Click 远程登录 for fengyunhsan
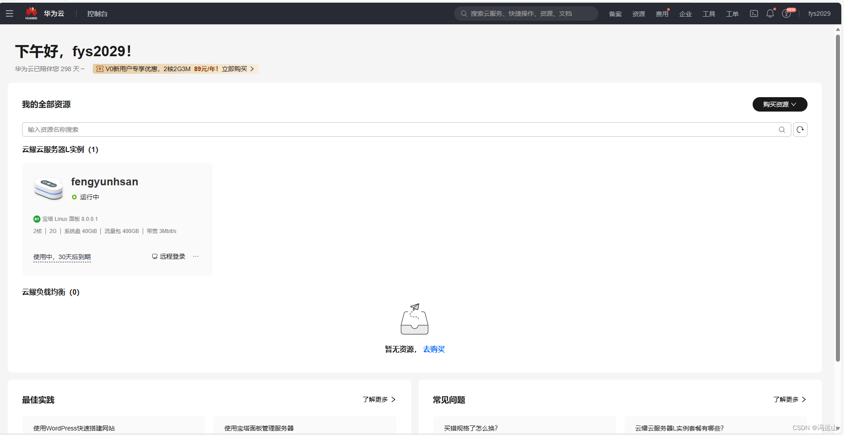This screenshot has height=435, width=844. [168, 256]
